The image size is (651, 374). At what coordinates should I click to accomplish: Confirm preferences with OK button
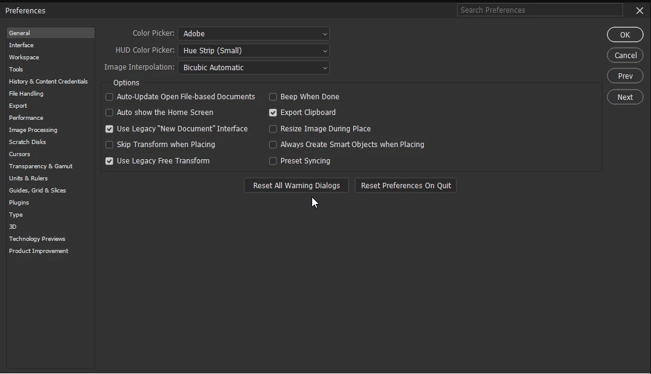pyautogui.click(x=625, y=35)
